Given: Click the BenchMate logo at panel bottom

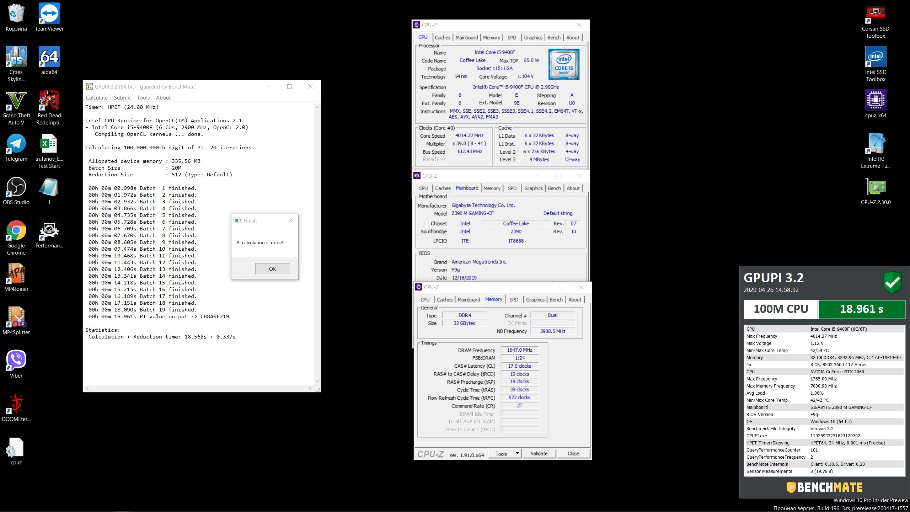Looking at the screenshot, I should pos(824,487).
